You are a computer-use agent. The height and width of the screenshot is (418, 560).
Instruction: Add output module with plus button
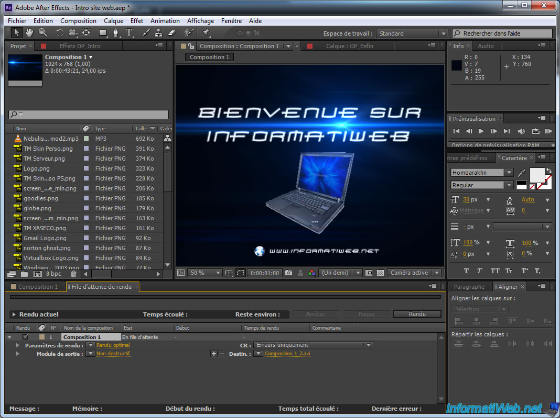point(213,354)
